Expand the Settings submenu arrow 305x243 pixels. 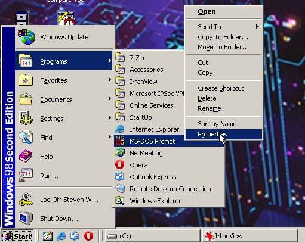109,118
